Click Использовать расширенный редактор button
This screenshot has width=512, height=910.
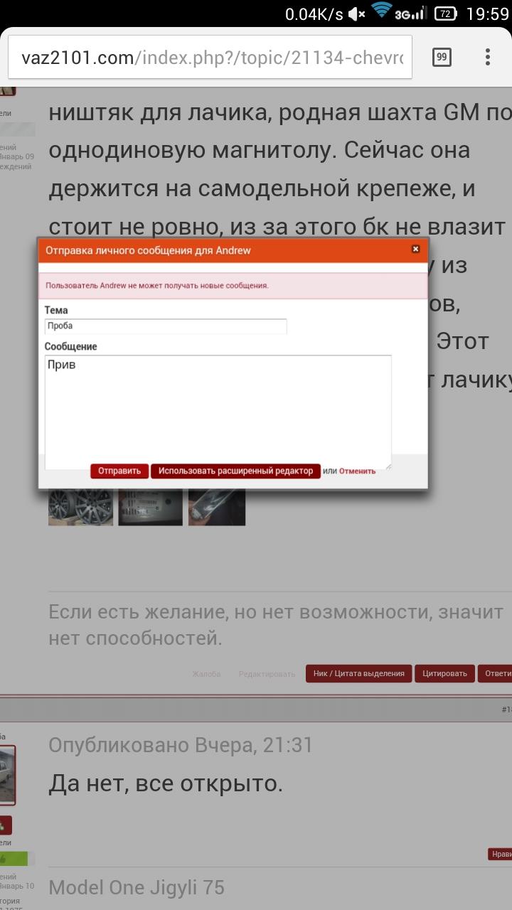point(235,471)
